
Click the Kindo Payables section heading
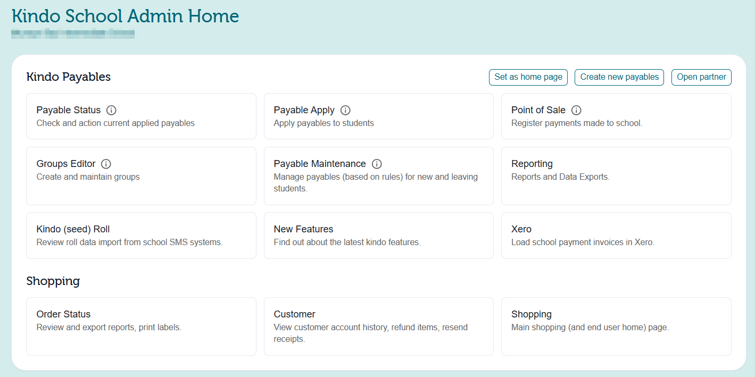69,77
